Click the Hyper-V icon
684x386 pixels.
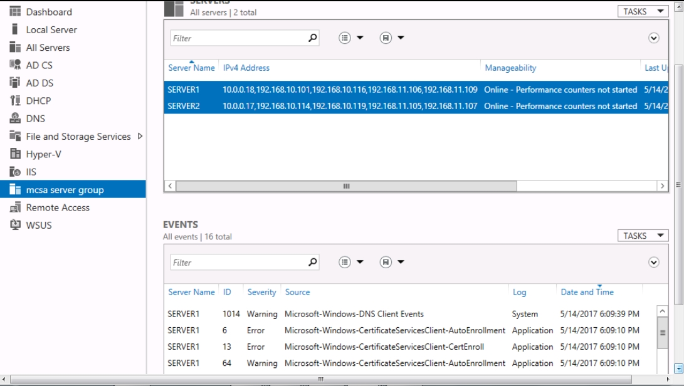15,154
